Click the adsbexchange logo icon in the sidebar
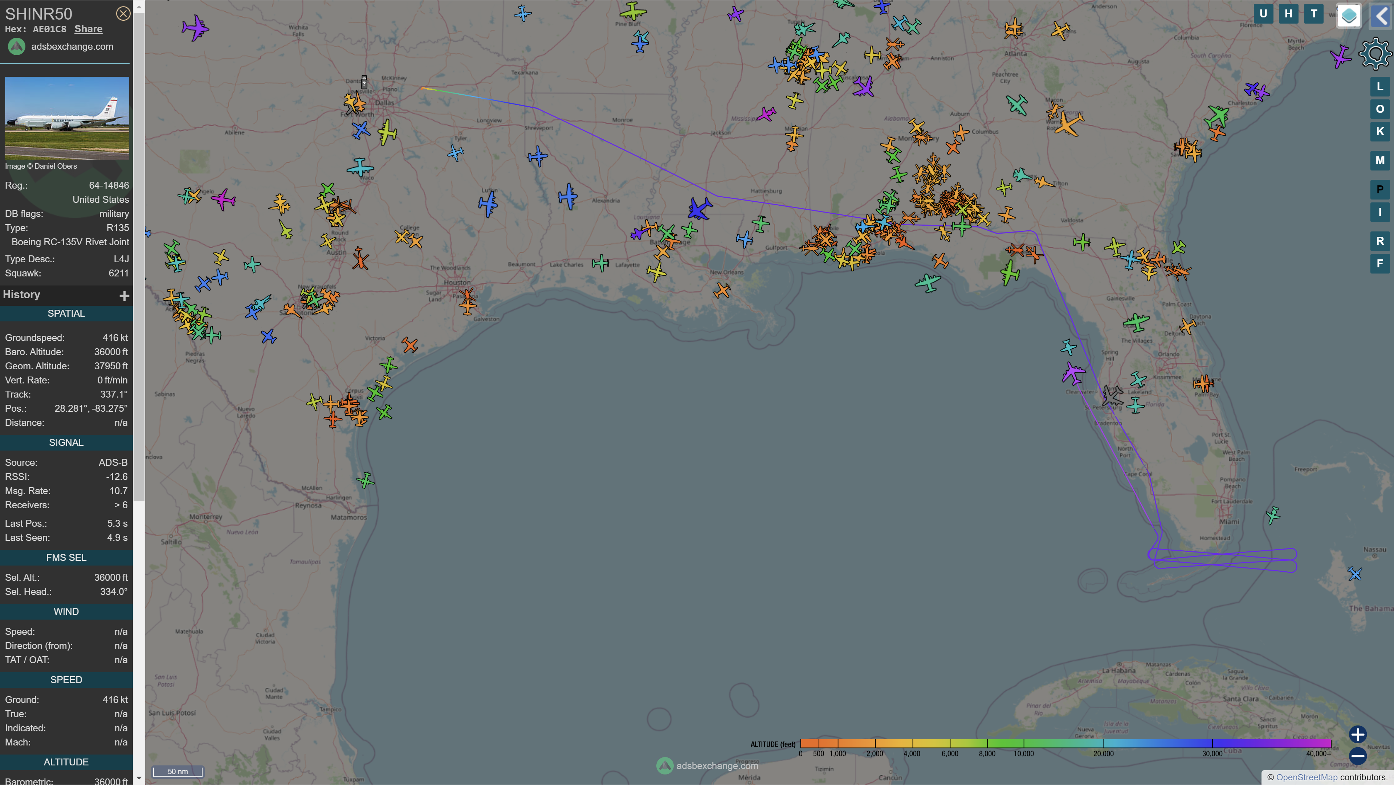The width and height of the screenshot is (1394, 785). (17, 46)
